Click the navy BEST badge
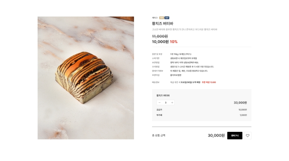The width and height of the screenshot is (289, 161). (167, 18)
